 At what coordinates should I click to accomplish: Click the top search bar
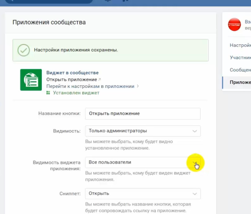pyautogui.click(x=50, y=2)
